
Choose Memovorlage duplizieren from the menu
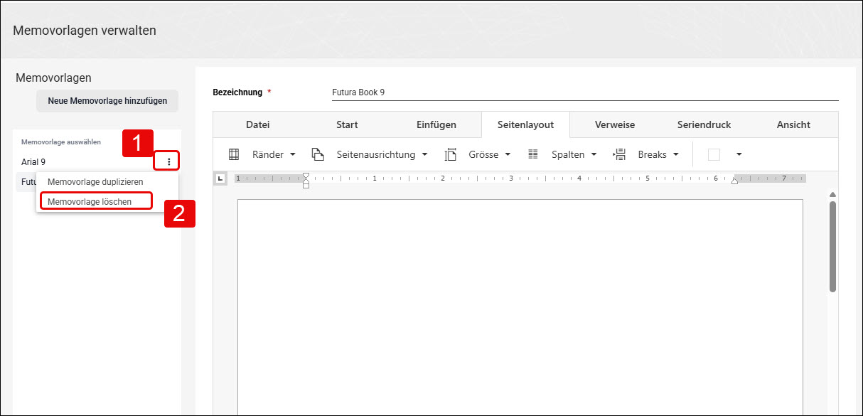(95, 182)
